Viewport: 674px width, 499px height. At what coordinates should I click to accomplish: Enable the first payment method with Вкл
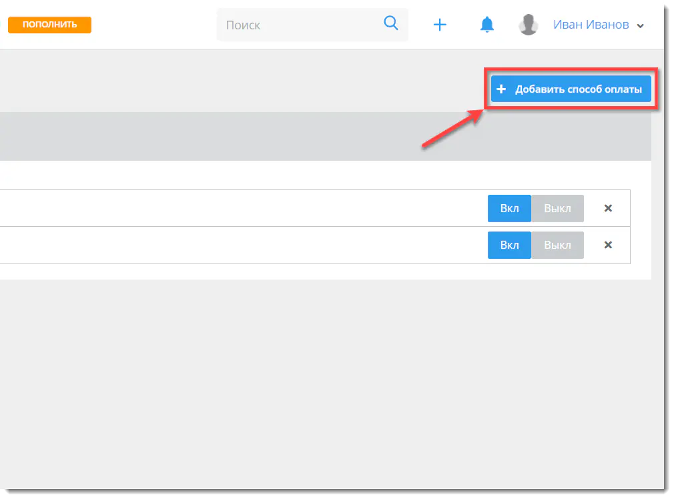point(509,208)
